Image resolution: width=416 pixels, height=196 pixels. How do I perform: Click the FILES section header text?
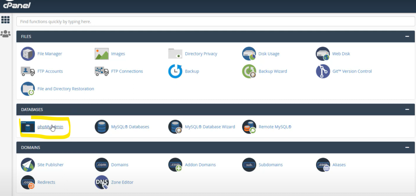click(x=26, y=36)
